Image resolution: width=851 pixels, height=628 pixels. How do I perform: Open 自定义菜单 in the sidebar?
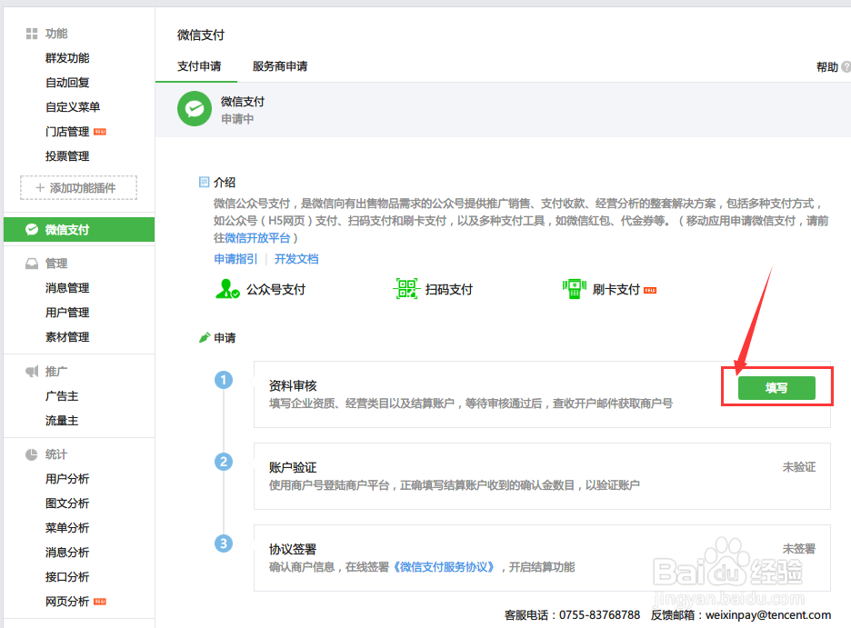pyautogui.click(x=73, y=107)
